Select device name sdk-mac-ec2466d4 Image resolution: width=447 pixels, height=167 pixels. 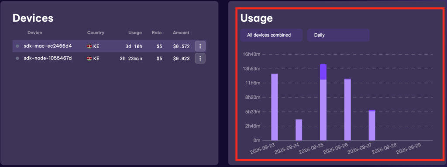point(48,46)
